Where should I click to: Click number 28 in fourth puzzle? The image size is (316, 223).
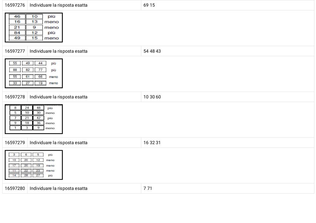[x=26, y=175]
